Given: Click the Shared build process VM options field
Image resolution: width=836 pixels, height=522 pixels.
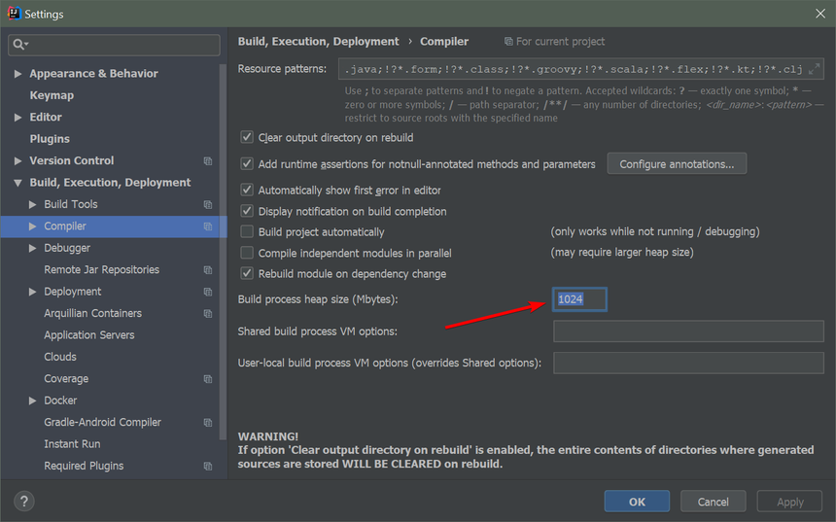Looking at the screenshot, I should pos(688,331).
